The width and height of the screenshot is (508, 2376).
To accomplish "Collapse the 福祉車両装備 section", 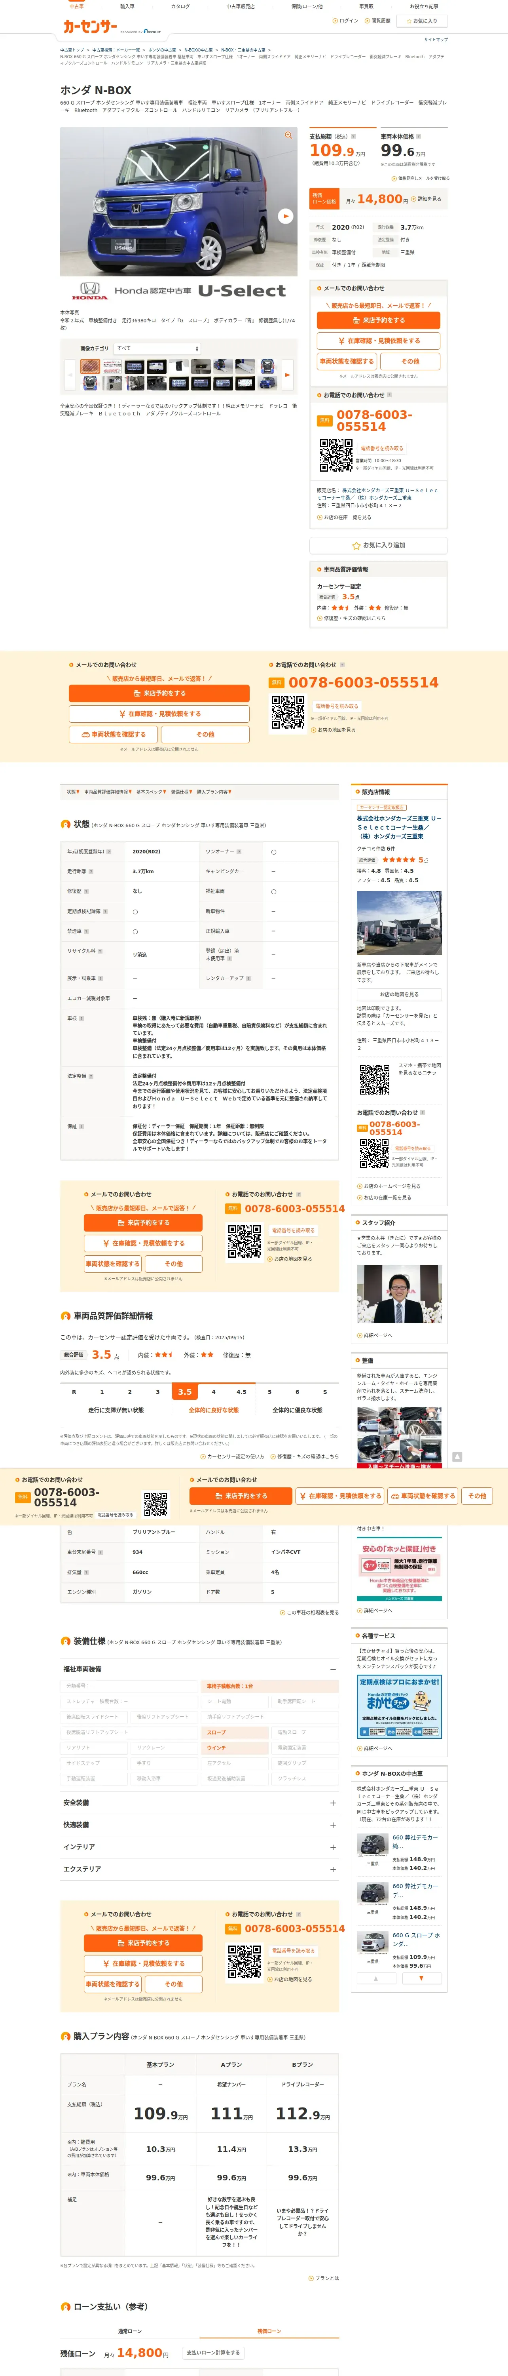I will (333, 1670).
